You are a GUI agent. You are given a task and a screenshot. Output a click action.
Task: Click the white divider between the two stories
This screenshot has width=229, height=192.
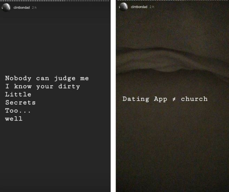click(113, 96)
